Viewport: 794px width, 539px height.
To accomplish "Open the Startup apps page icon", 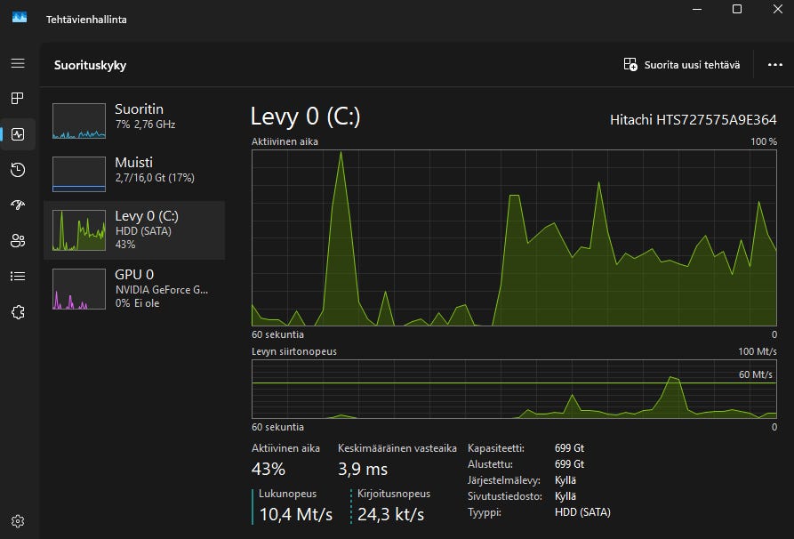I will pos(18,205).
